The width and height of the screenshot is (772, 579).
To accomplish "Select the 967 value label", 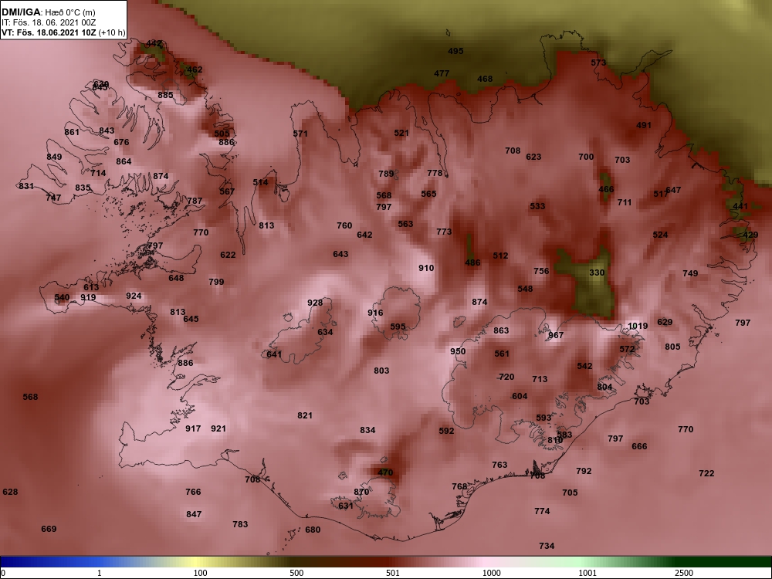I will 556,335.
